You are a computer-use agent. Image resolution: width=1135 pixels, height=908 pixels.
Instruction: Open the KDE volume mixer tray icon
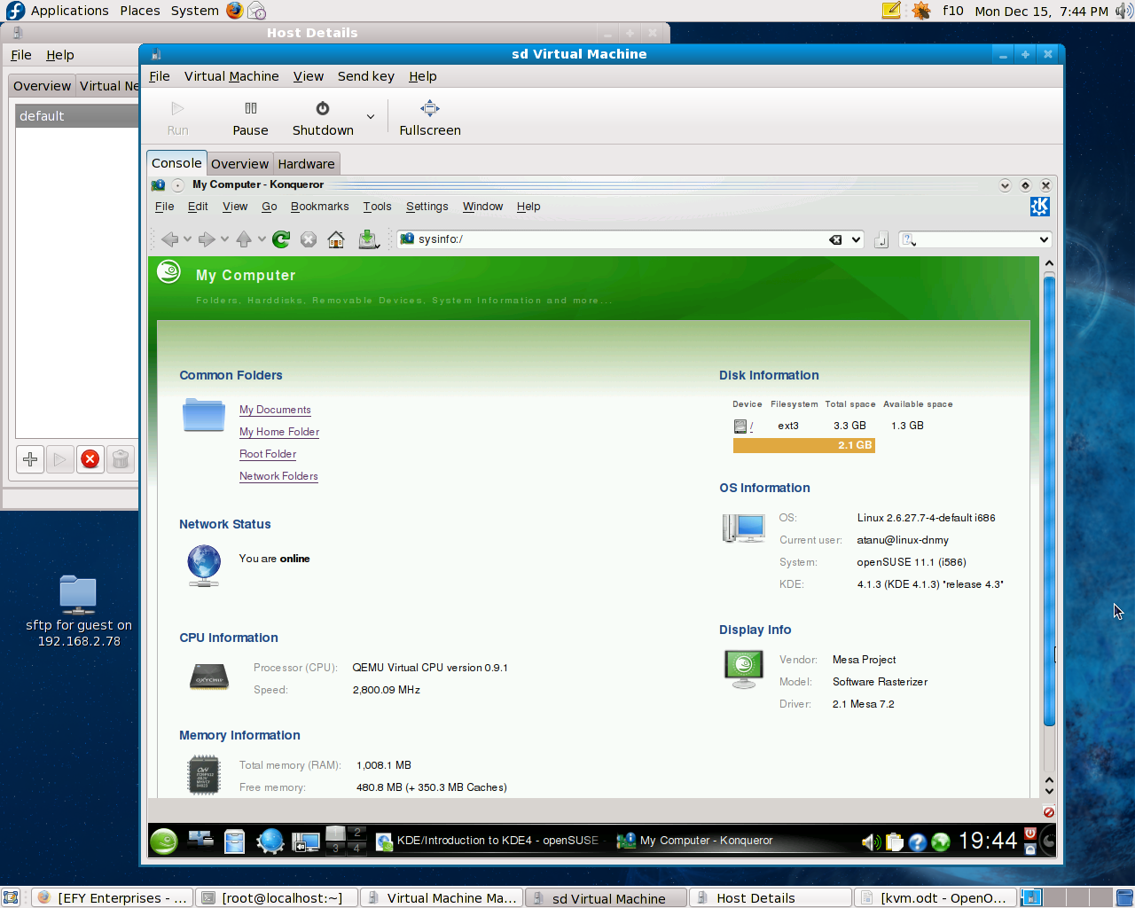(870, 841)
